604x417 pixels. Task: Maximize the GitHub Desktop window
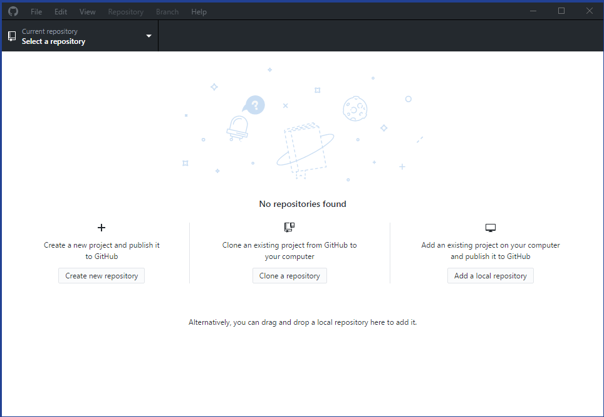click(x=561, y=11)
